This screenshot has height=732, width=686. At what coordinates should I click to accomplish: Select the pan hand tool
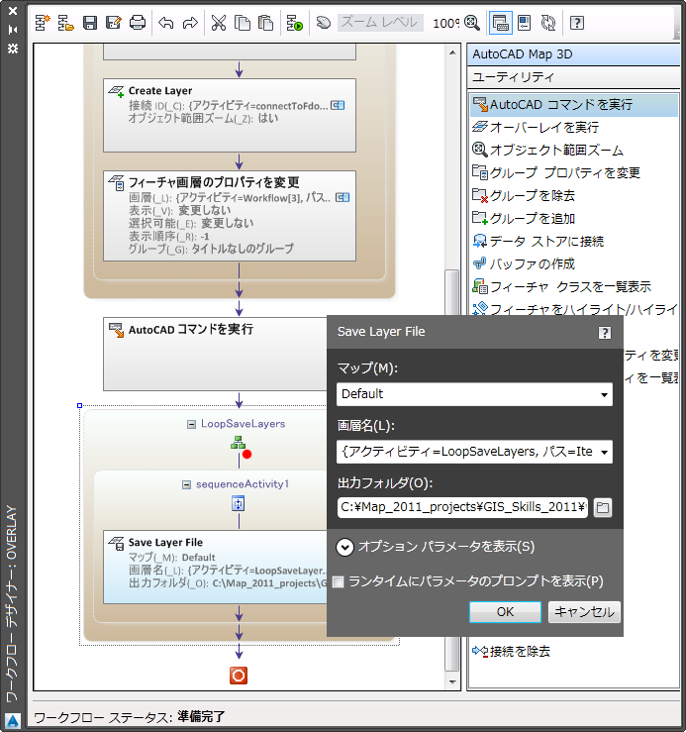pyautogui.click(x=324, y=23)
